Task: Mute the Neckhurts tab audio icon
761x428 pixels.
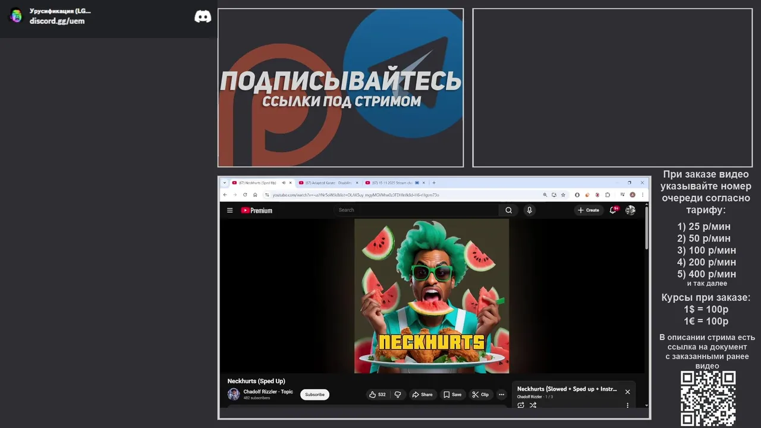Action: [x=283, y=182]
